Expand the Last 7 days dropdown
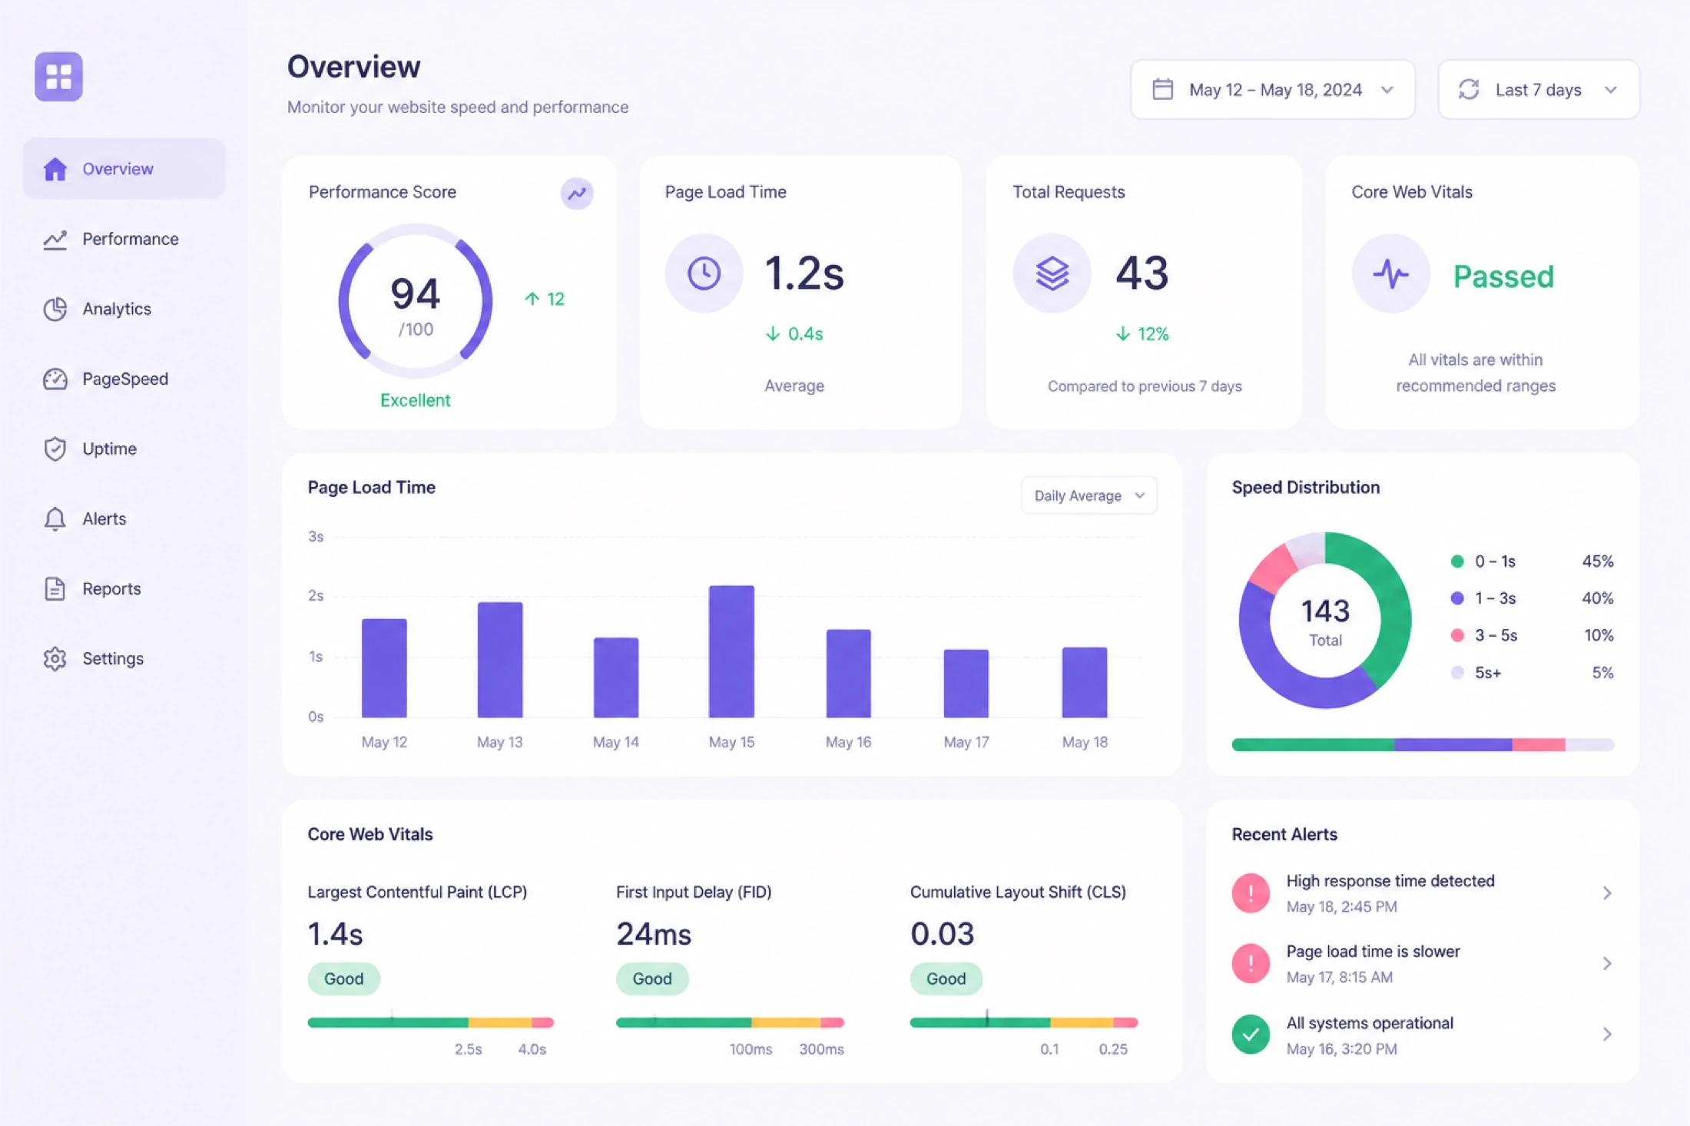The width and height of the screenshot is (1690, 1126). [x=1539, y=89]
